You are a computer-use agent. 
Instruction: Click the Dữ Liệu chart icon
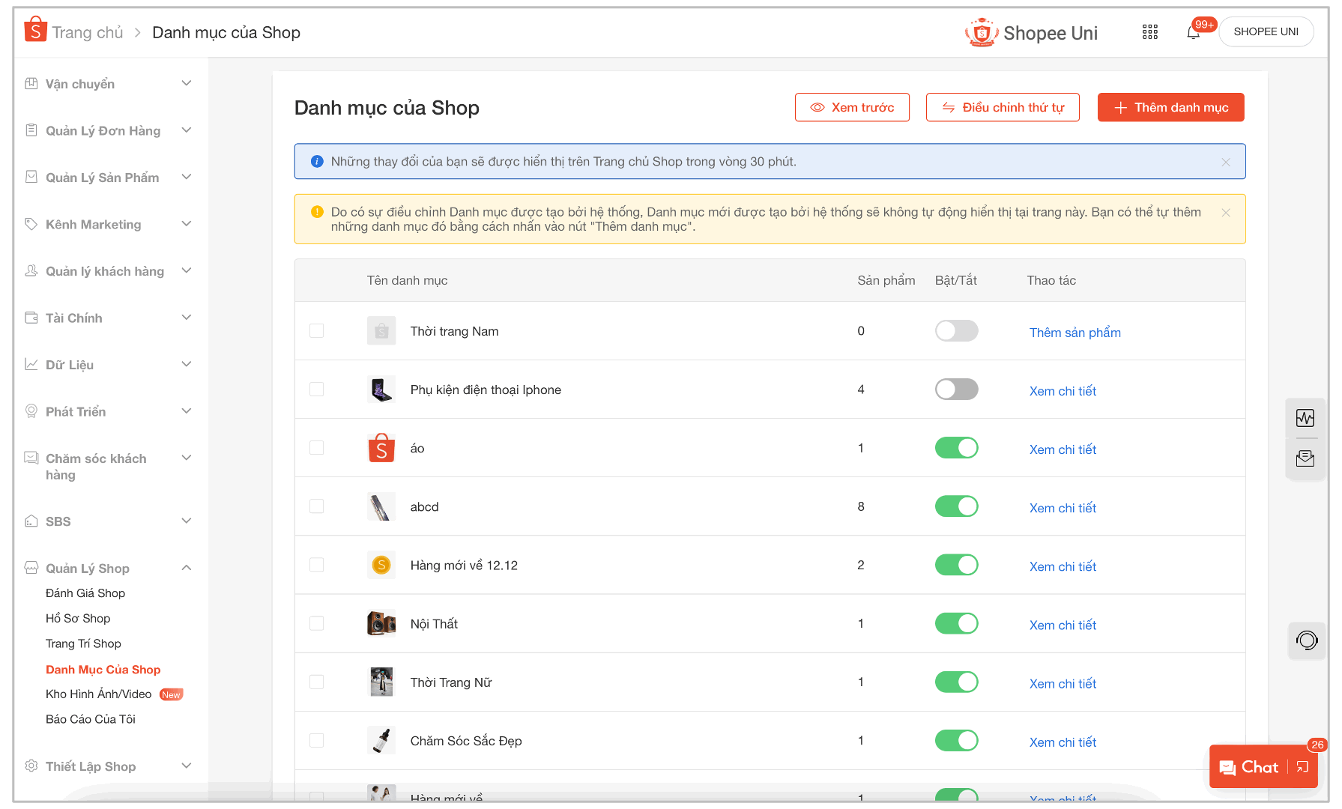31,364
